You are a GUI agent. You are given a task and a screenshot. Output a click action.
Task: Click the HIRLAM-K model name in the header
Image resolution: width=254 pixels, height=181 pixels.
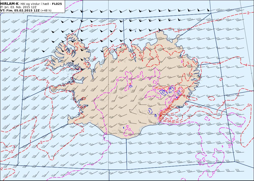coord(9,4)
